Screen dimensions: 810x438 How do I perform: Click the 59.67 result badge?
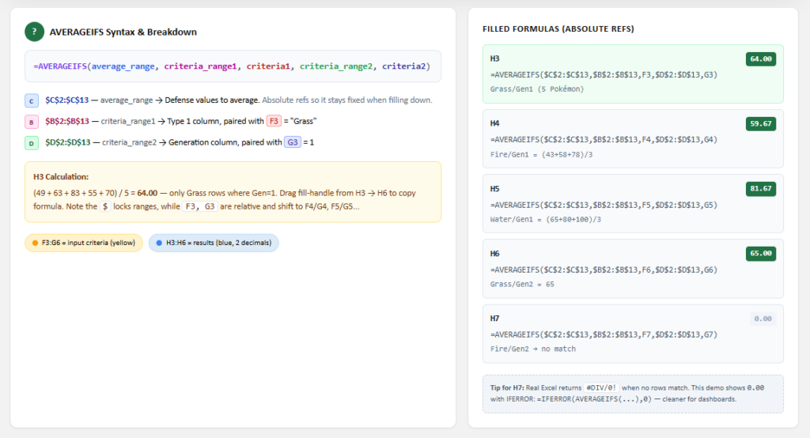760,124
